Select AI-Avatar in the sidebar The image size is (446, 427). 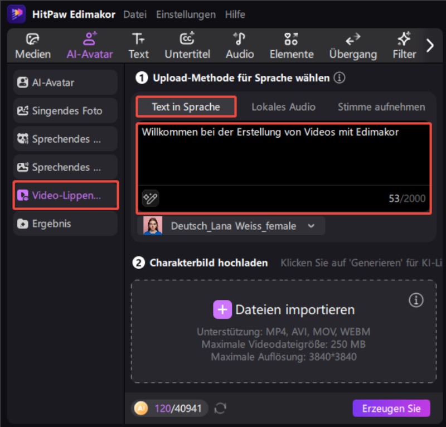pos(65,83)
